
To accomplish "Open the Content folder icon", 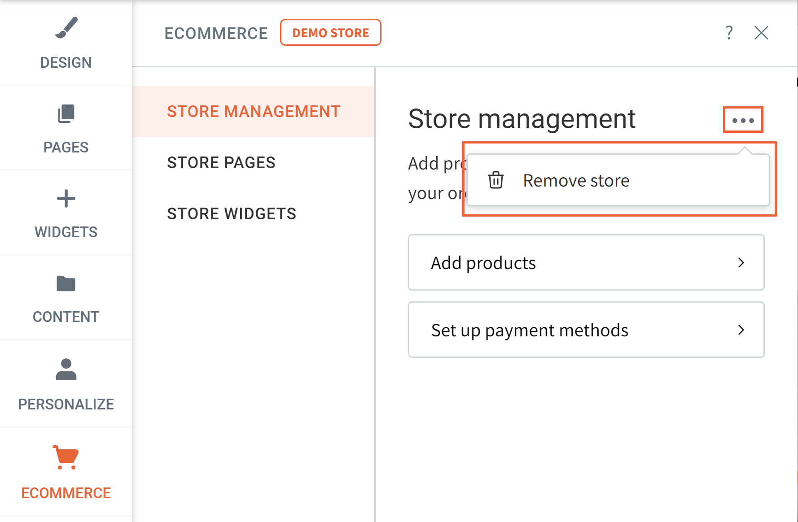I will (x=66, y=283).
